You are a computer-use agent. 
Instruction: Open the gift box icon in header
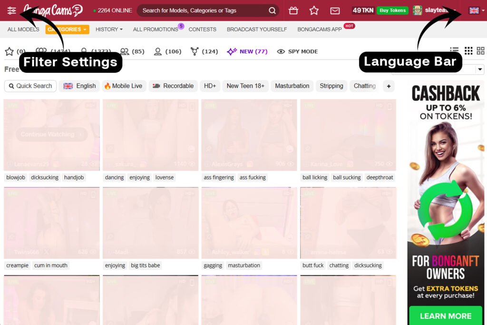[x=293, y=10]
